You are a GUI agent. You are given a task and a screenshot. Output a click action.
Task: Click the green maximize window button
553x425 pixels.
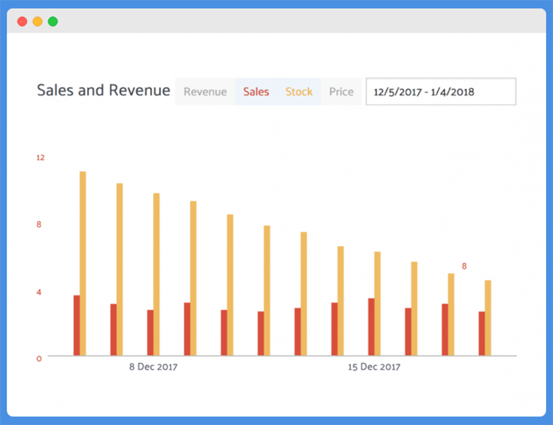coord(53,21)
